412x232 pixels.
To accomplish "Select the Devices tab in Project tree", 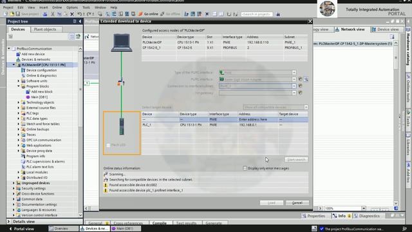I will pos(18,30).
